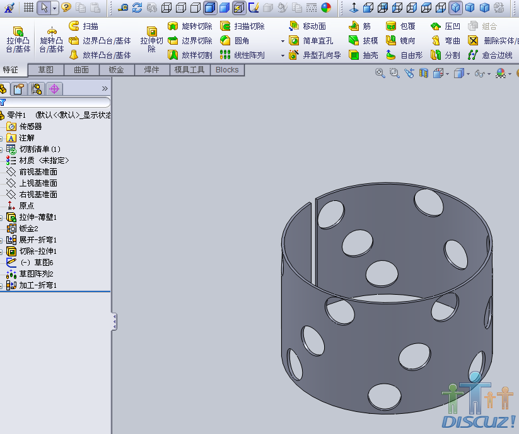Open the 放样凸台/基体 loft boss tool
519x434 pixels.
[x=100, y=55]
